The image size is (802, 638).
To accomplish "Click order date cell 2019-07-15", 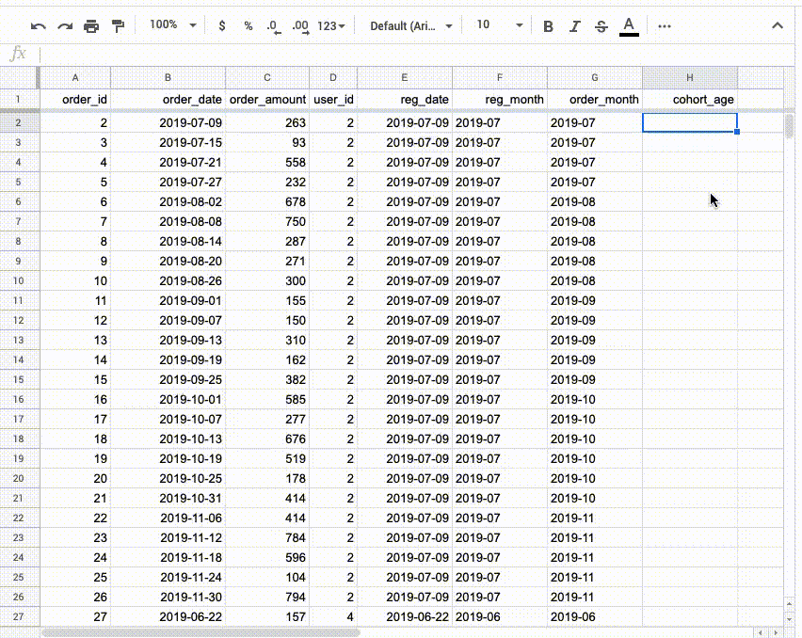I will 168,143.
